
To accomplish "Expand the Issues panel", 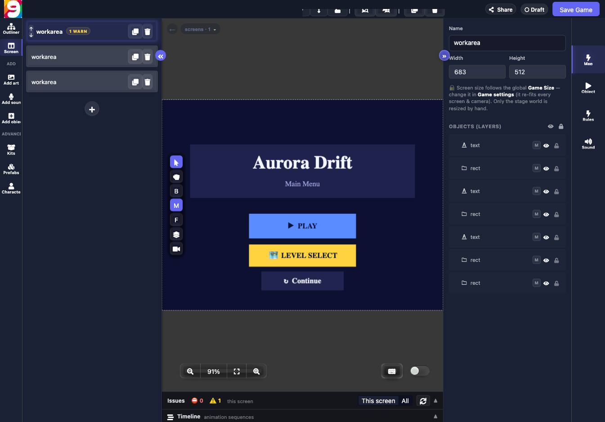I will (x=435, y=400).
